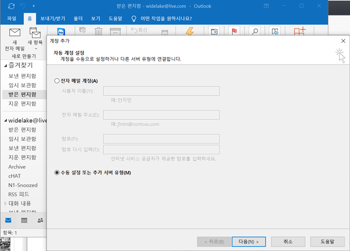The image size is (350, 251).
Task: Select 수동 설정 또는 추가 서버 유형 radio
Action: pos(57,173)
